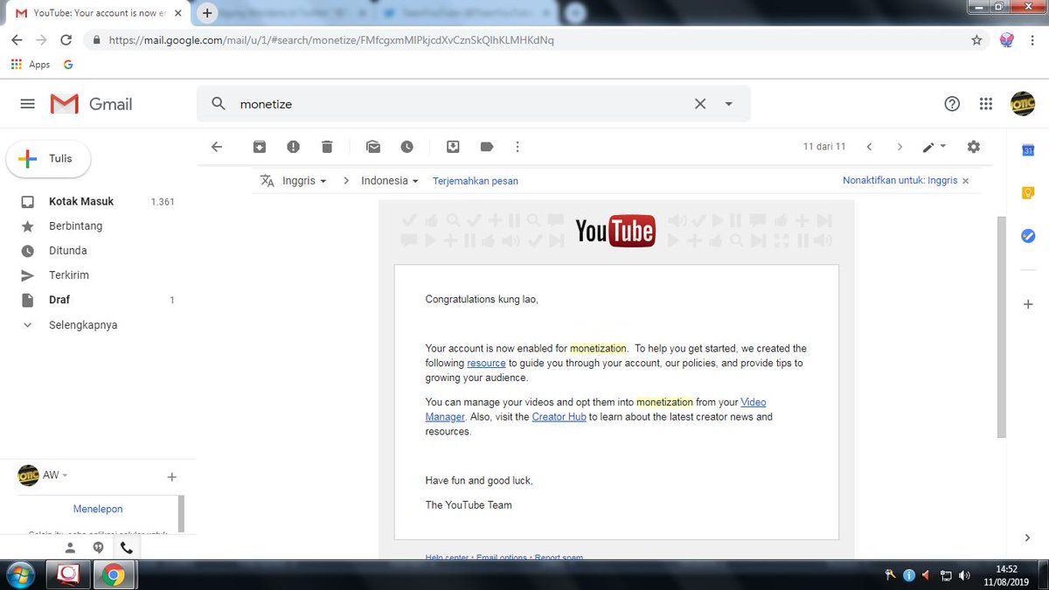Image resolution: width=1049 pixels, height=590 pixels.
Task: Switch to hangouts conversations tab
Action: pyautogui.click(x=98, y=547)
